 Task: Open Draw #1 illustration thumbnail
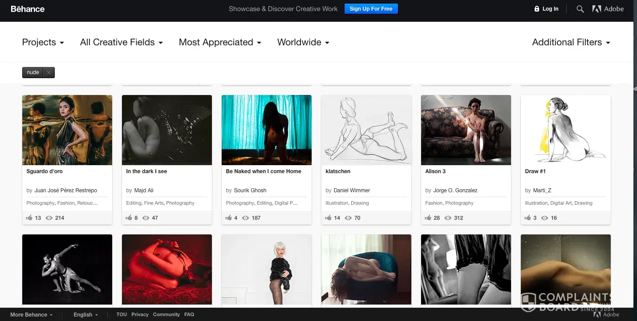click(x=566, y=130)
